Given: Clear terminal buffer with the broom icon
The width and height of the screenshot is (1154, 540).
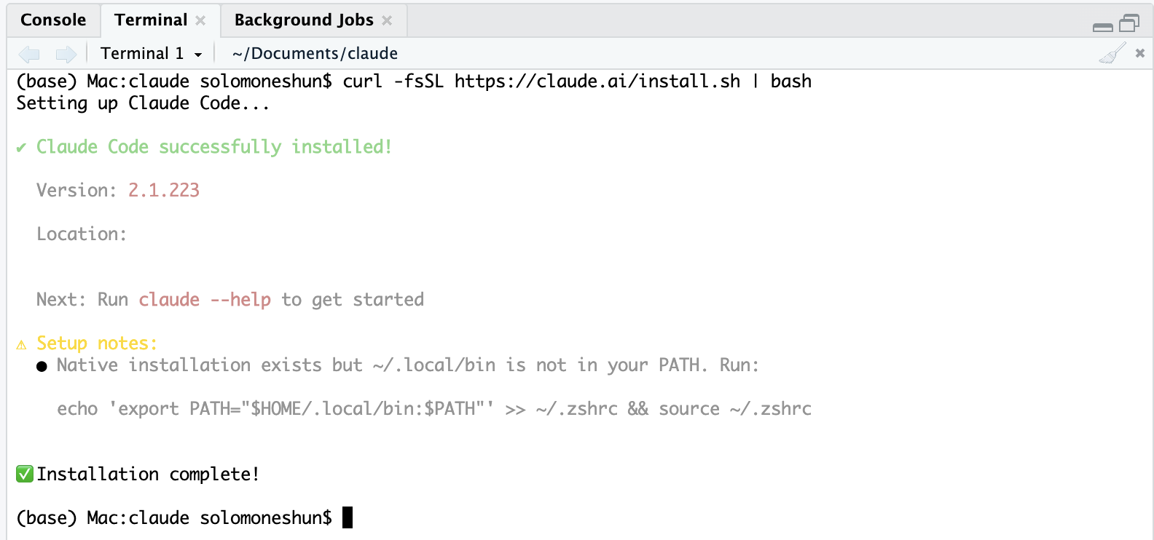Looking at the screenshot, I should tap(1112, 53).
